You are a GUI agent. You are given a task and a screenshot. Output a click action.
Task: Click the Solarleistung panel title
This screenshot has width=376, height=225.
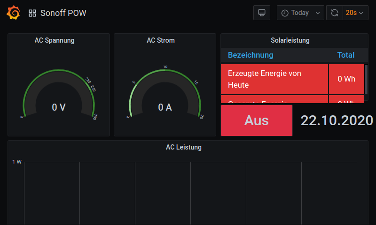click(290, 40)
